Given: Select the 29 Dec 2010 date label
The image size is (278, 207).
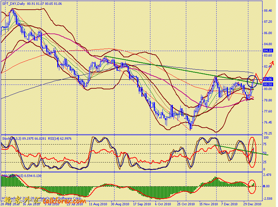Looking at the screenshot, I should (252, 204).
